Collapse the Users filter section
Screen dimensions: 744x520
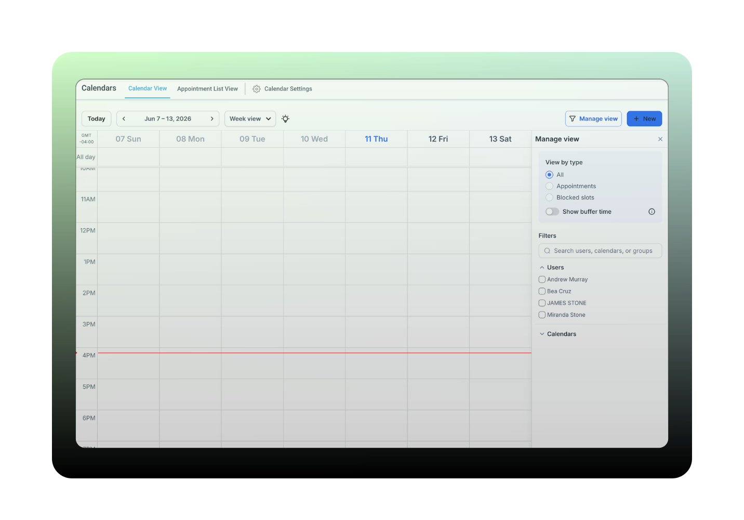coord(542,267)
